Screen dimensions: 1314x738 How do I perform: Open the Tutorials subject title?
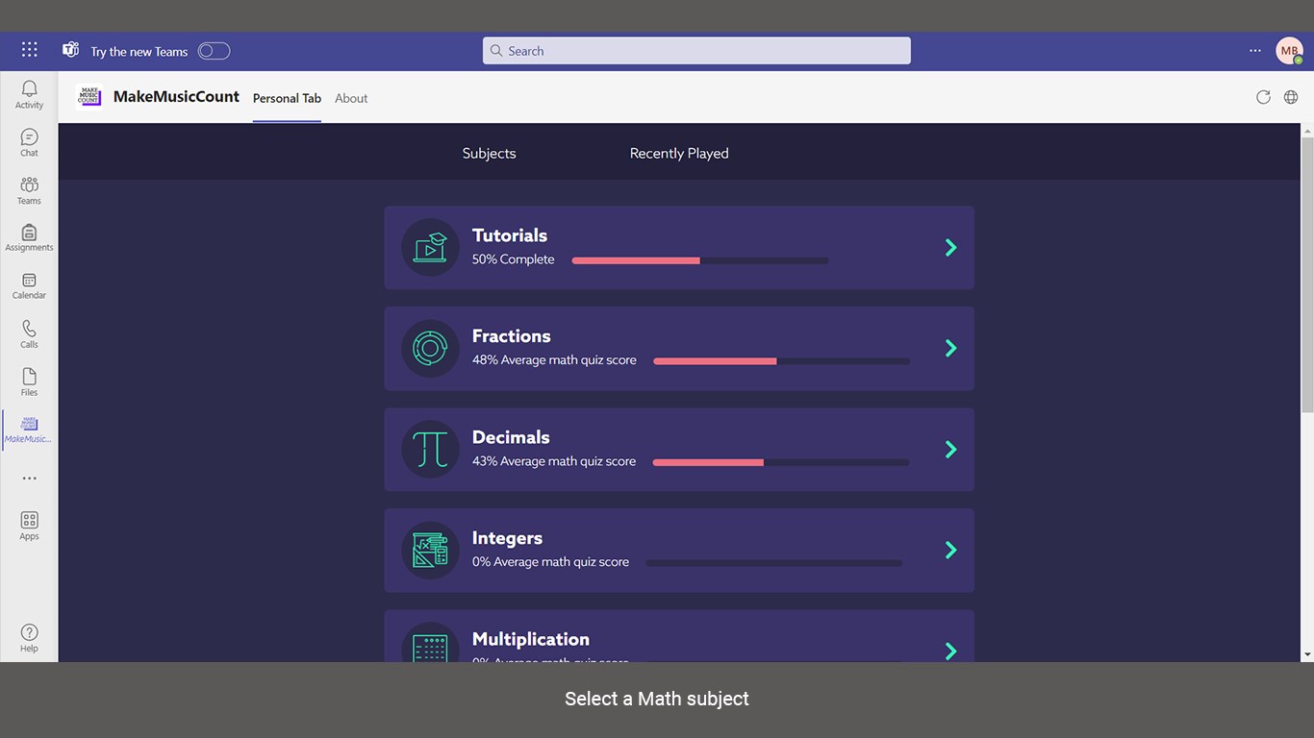point(510,235)
